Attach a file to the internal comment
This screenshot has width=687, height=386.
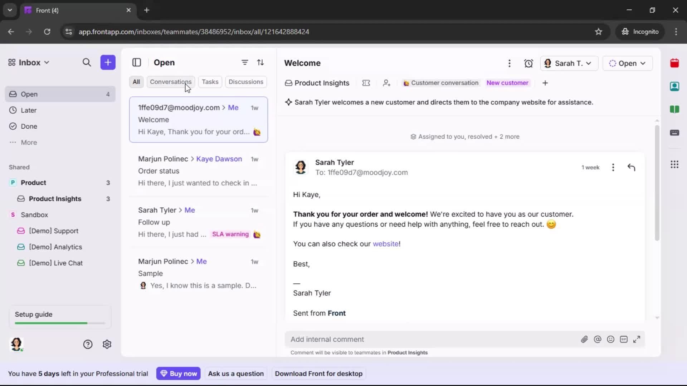pyautogui.click(x=585, y=339)
